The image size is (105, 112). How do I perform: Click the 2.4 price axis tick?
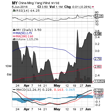[x=97, y=76]
